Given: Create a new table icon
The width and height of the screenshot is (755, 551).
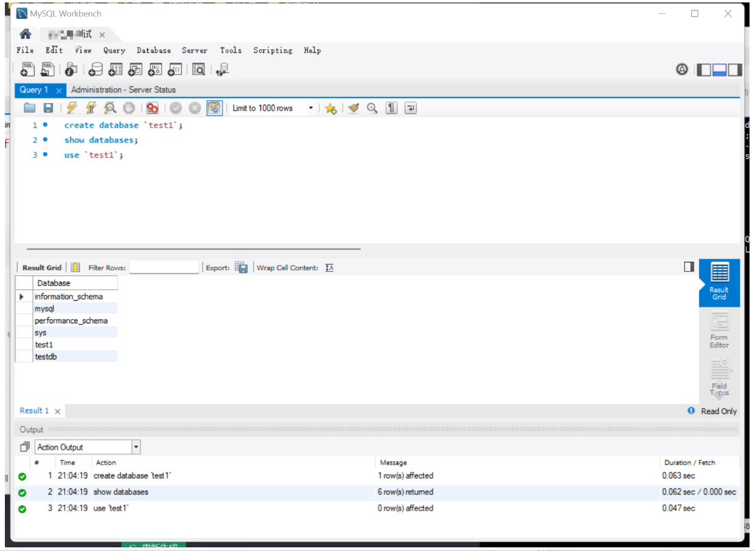Looking at the screenshot, I should [x=116, y=69].
